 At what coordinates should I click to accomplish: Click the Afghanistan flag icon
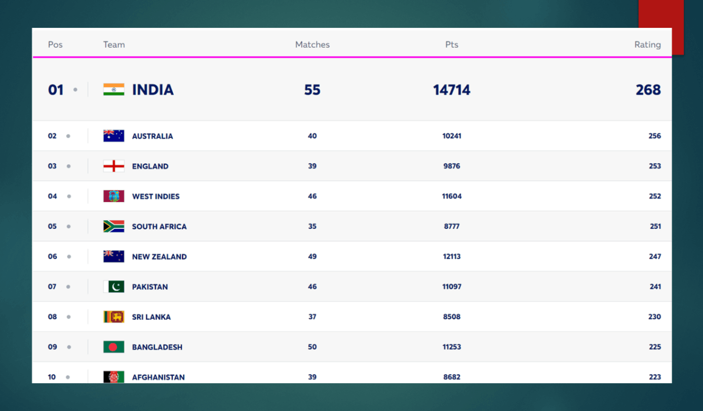click(113, 377)
